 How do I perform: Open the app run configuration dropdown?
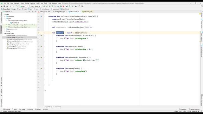[x=23, y=6]
